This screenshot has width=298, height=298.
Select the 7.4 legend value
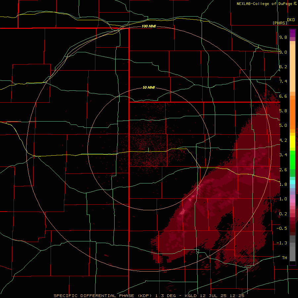pyautogui.click(x=283, y=81)
